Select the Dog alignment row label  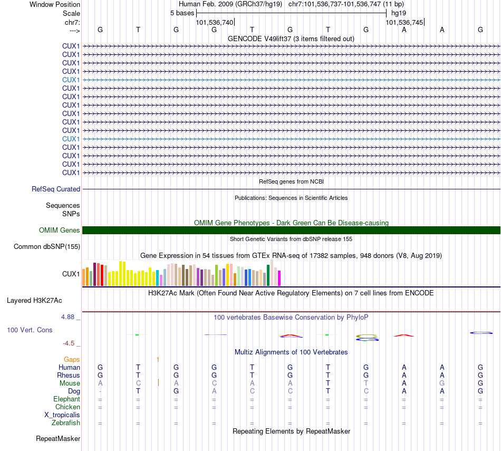coord(74,391)
